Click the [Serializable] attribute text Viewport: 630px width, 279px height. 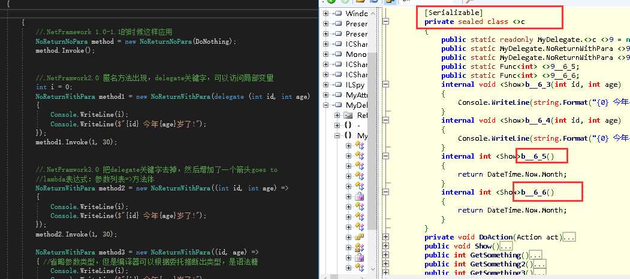pos(454,13)
